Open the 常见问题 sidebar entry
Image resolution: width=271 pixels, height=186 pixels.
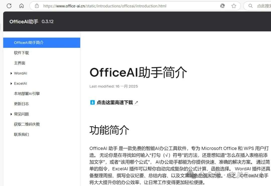click(x=21, y=114)
